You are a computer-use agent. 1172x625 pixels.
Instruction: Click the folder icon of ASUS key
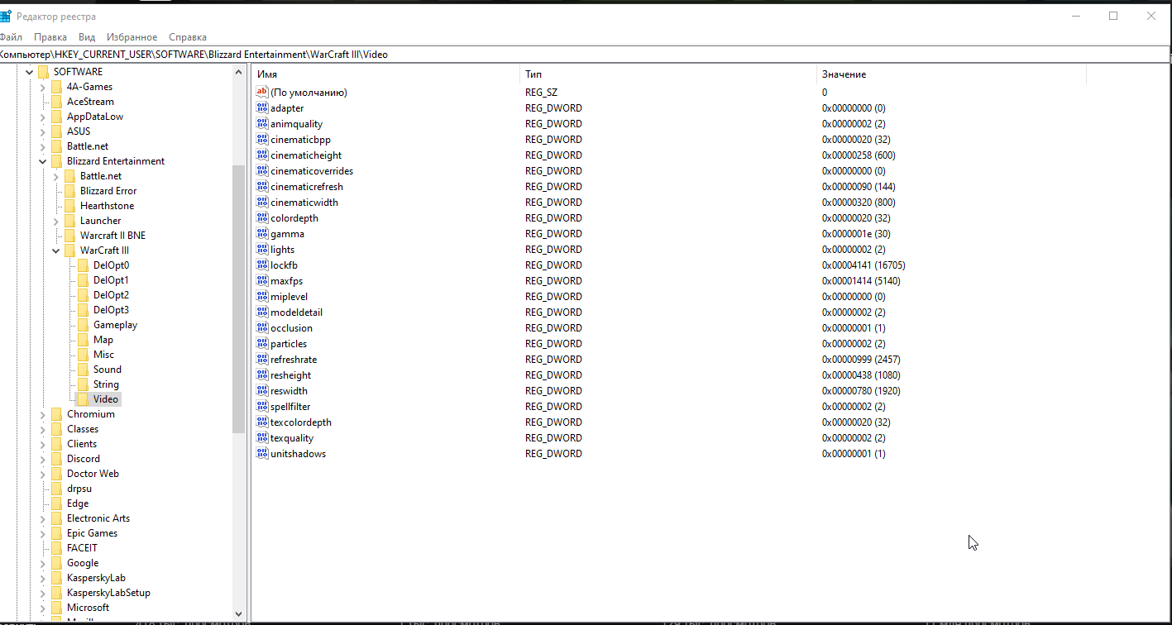(56, 131)
